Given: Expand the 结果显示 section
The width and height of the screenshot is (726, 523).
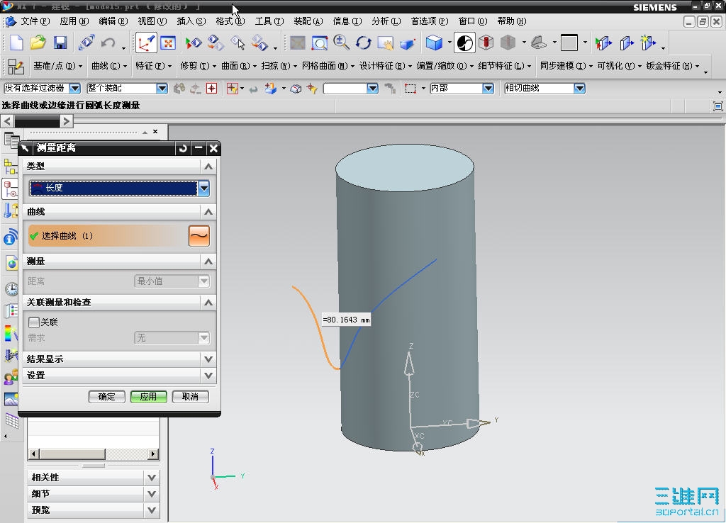Looking at the screenshot, I should 208,359.
